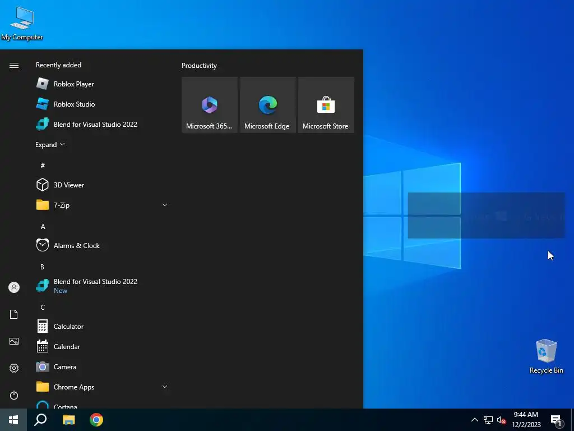Select My Computer desktop icon
The image size is (574, 431).
coord(22,24)
